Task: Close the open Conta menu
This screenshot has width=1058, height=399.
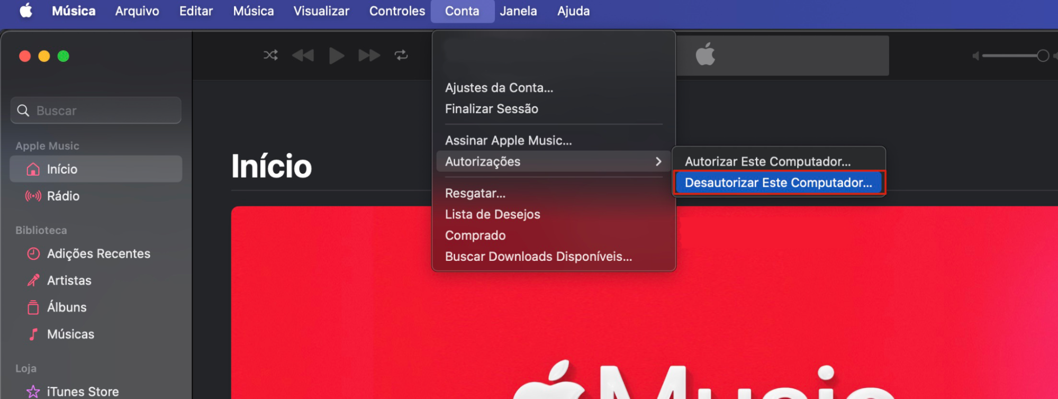Action: [462, 11]
